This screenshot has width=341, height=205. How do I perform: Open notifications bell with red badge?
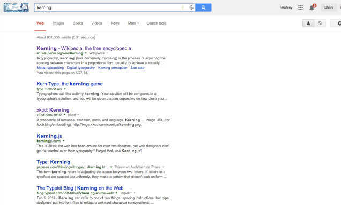312,7
